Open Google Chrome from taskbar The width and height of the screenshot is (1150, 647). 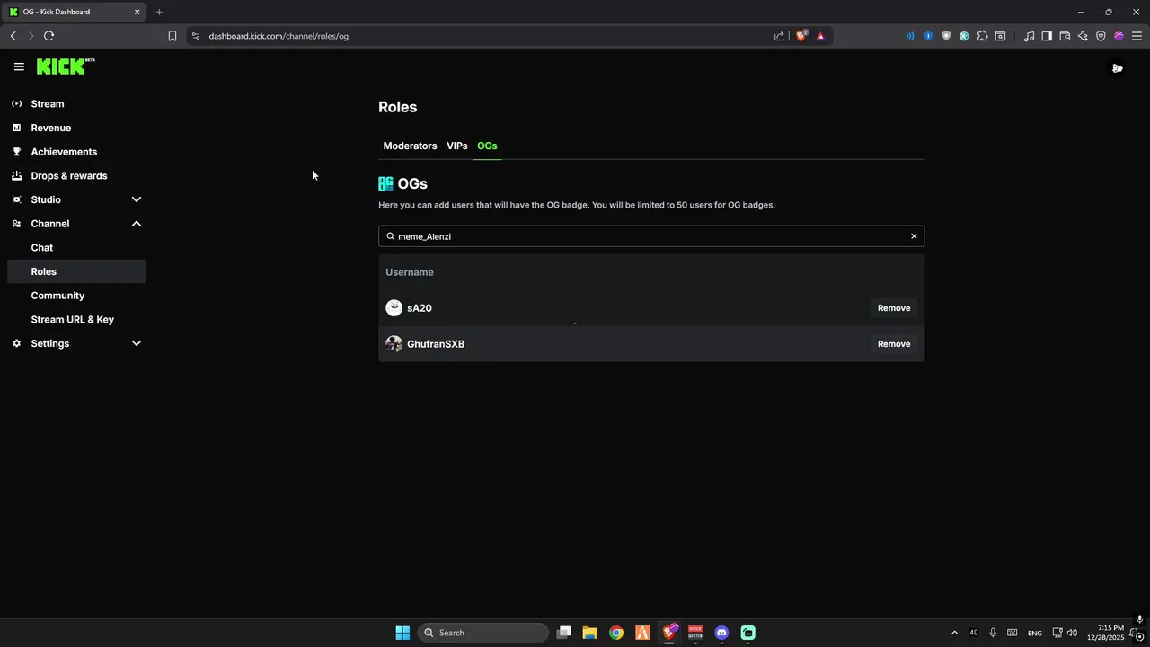pyautogui.click(x=616, y=633)
